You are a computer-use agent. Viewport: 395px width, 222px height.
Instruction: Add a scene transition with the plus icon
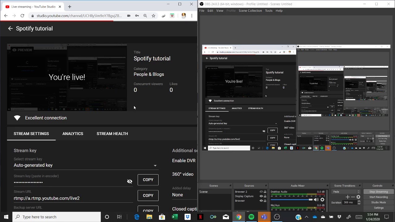coord(347,197)
